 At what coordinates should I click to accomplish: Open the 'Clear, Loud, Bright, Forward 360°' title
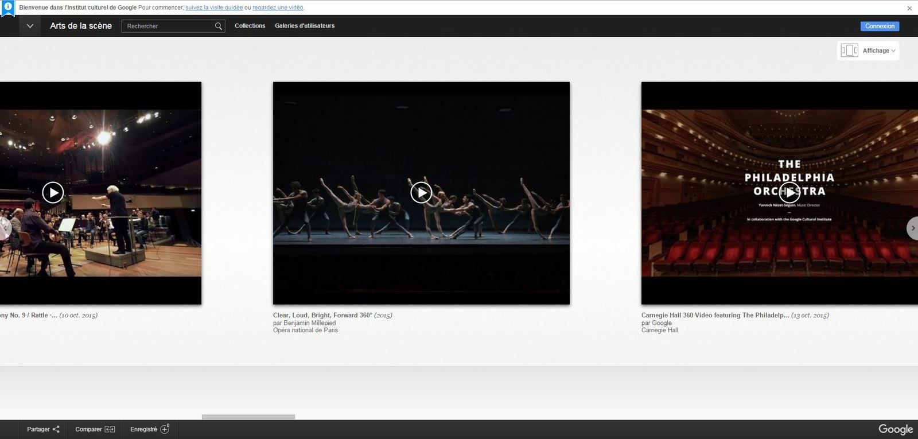322,315
